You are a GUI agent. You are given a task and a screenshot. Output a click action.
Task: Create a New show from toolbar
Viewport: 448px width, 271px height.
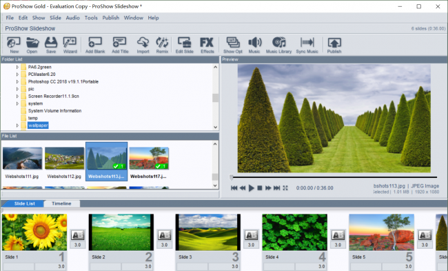[14, 46]
